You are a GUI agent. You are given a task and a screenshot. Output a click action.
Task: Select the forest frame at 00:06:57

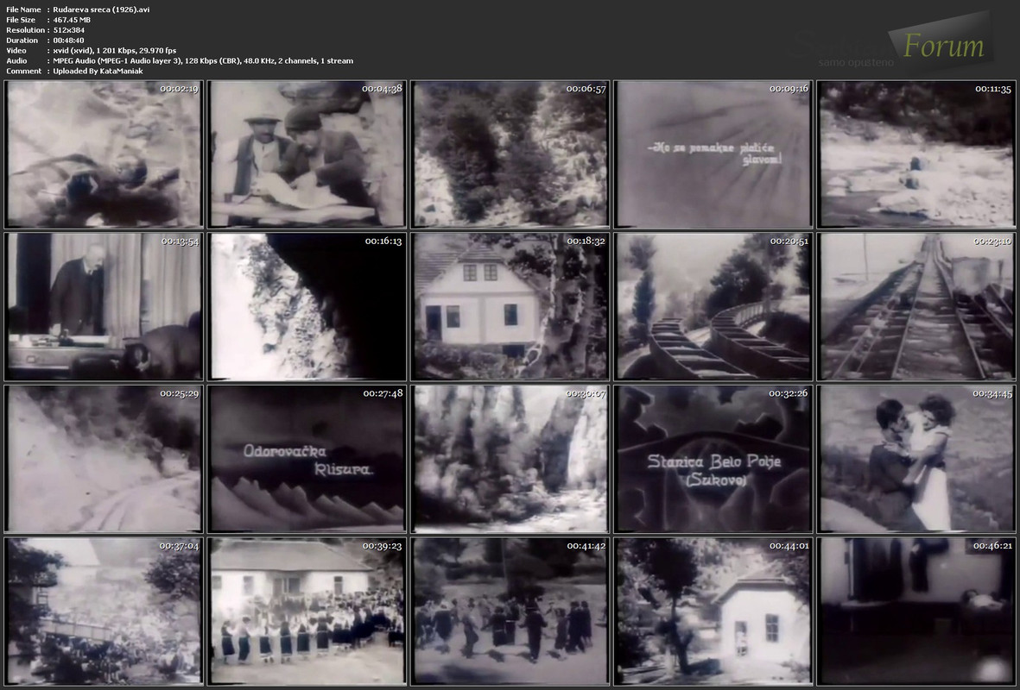(x=510, y=154)
